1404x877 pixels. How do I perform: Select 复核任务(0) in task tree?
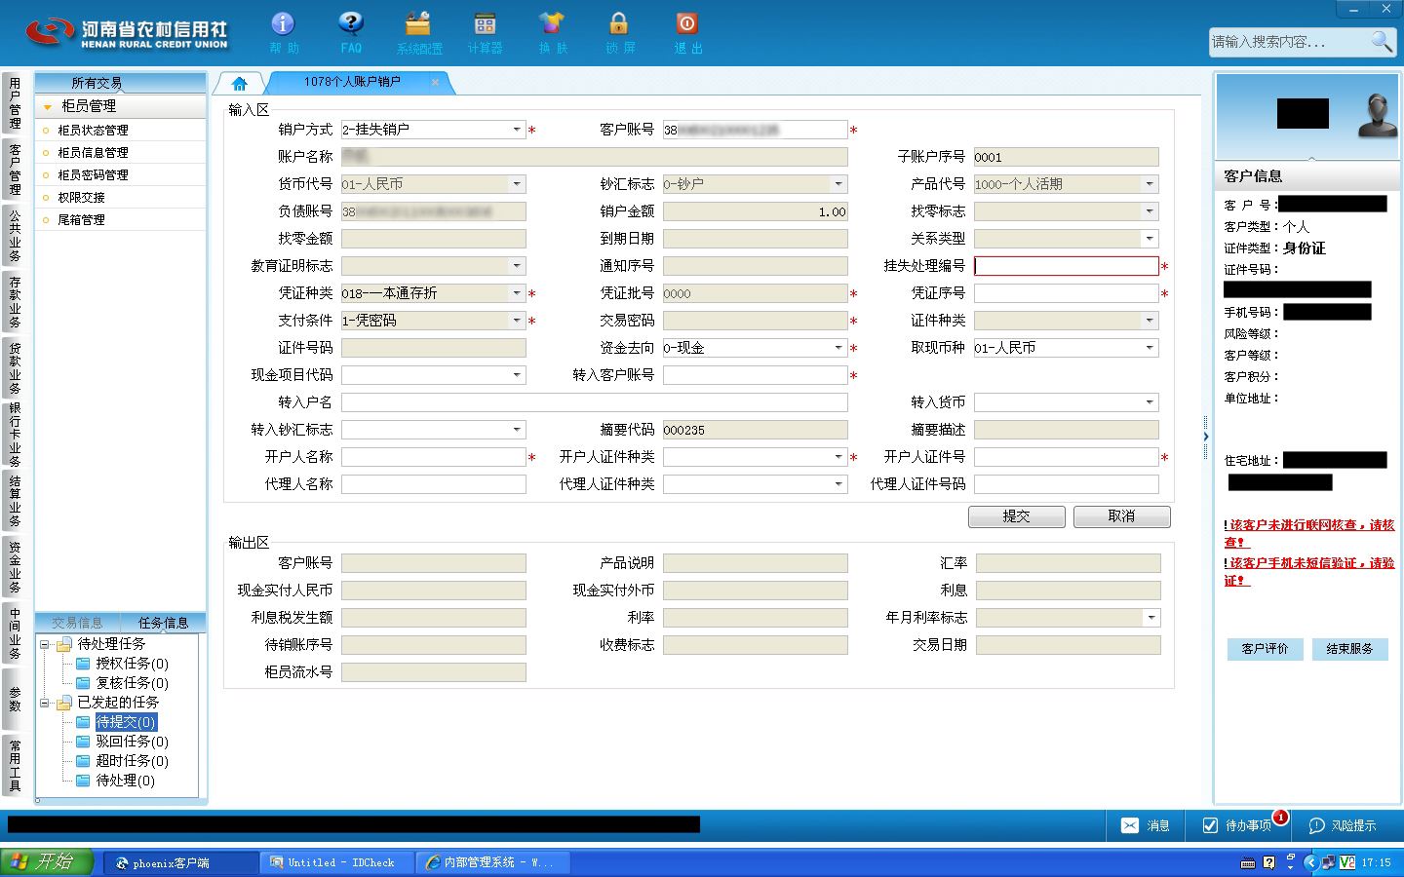pos(132,683)
